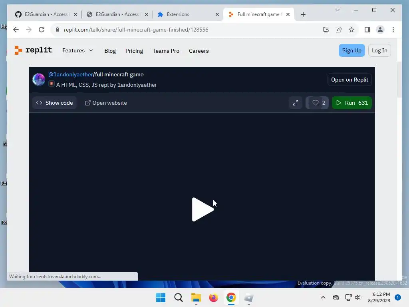
Task: Open the Careers page
Action: [199, 51]
